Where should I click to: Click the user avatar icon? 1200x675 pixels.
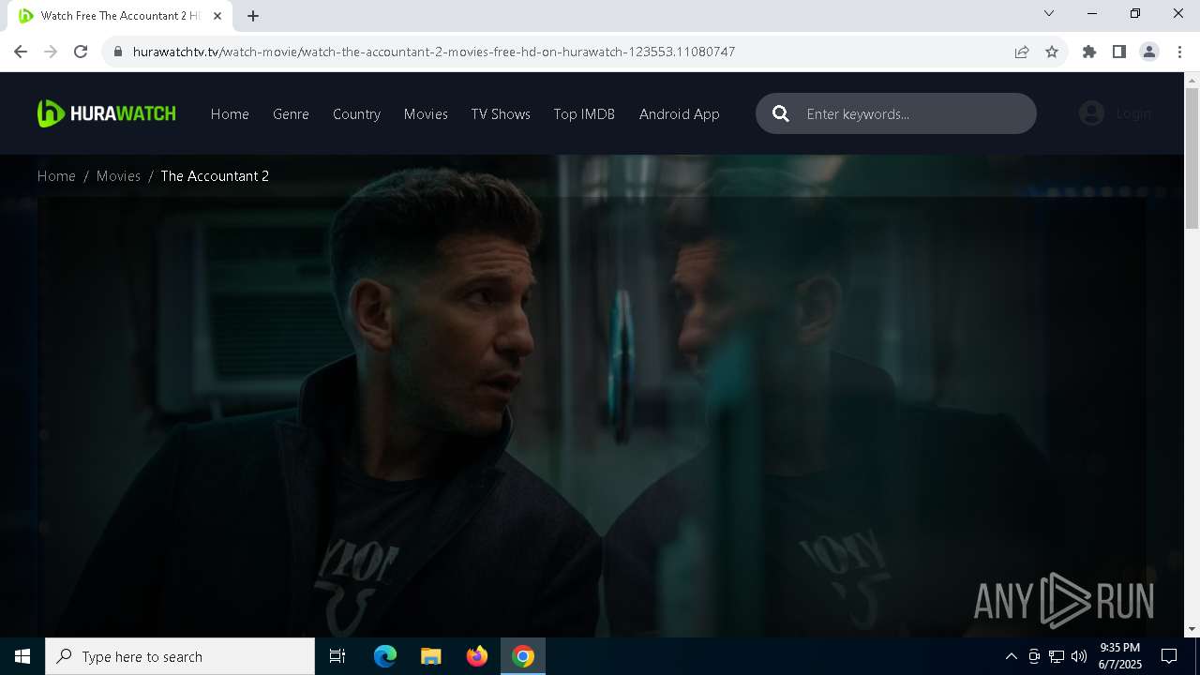tap(1091, 113)
